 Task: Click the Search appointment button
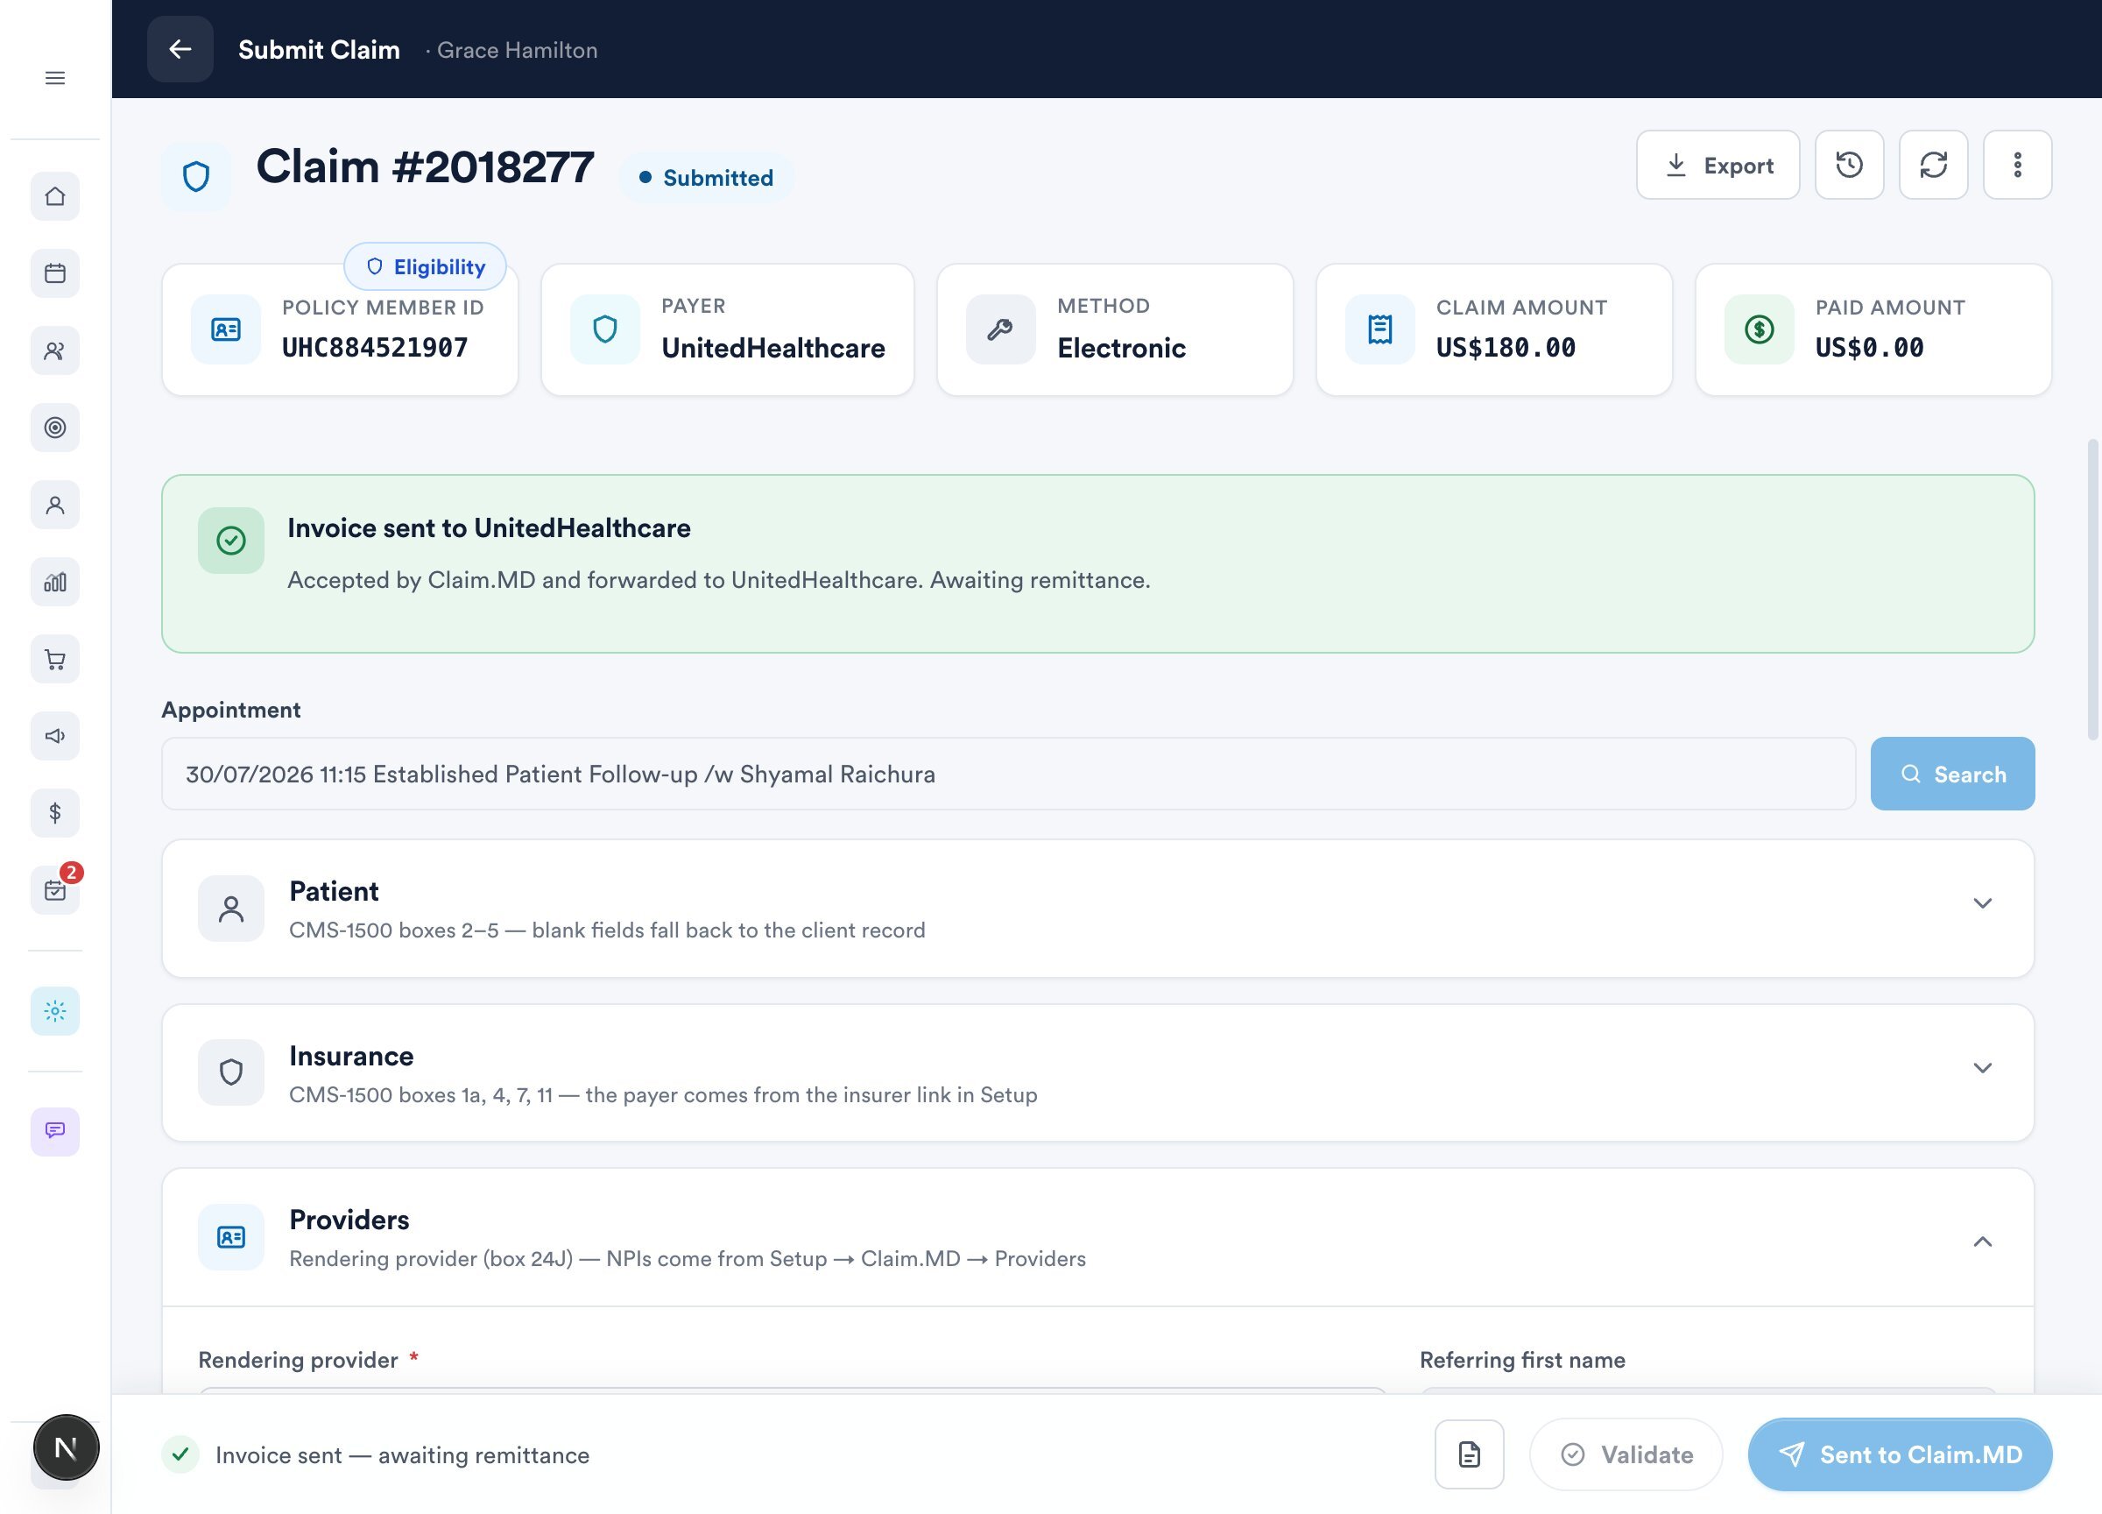pos(1952,775)
